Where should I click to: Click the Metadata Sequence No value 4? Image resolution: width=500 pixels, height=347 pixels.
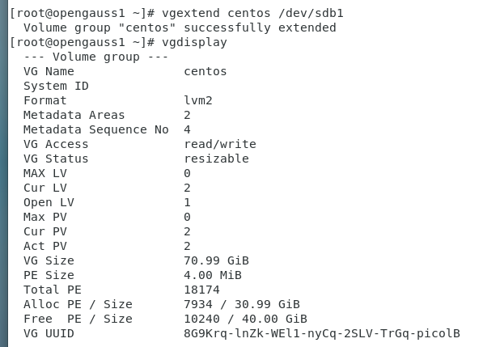pyautogui.click(x=188, y=129)
